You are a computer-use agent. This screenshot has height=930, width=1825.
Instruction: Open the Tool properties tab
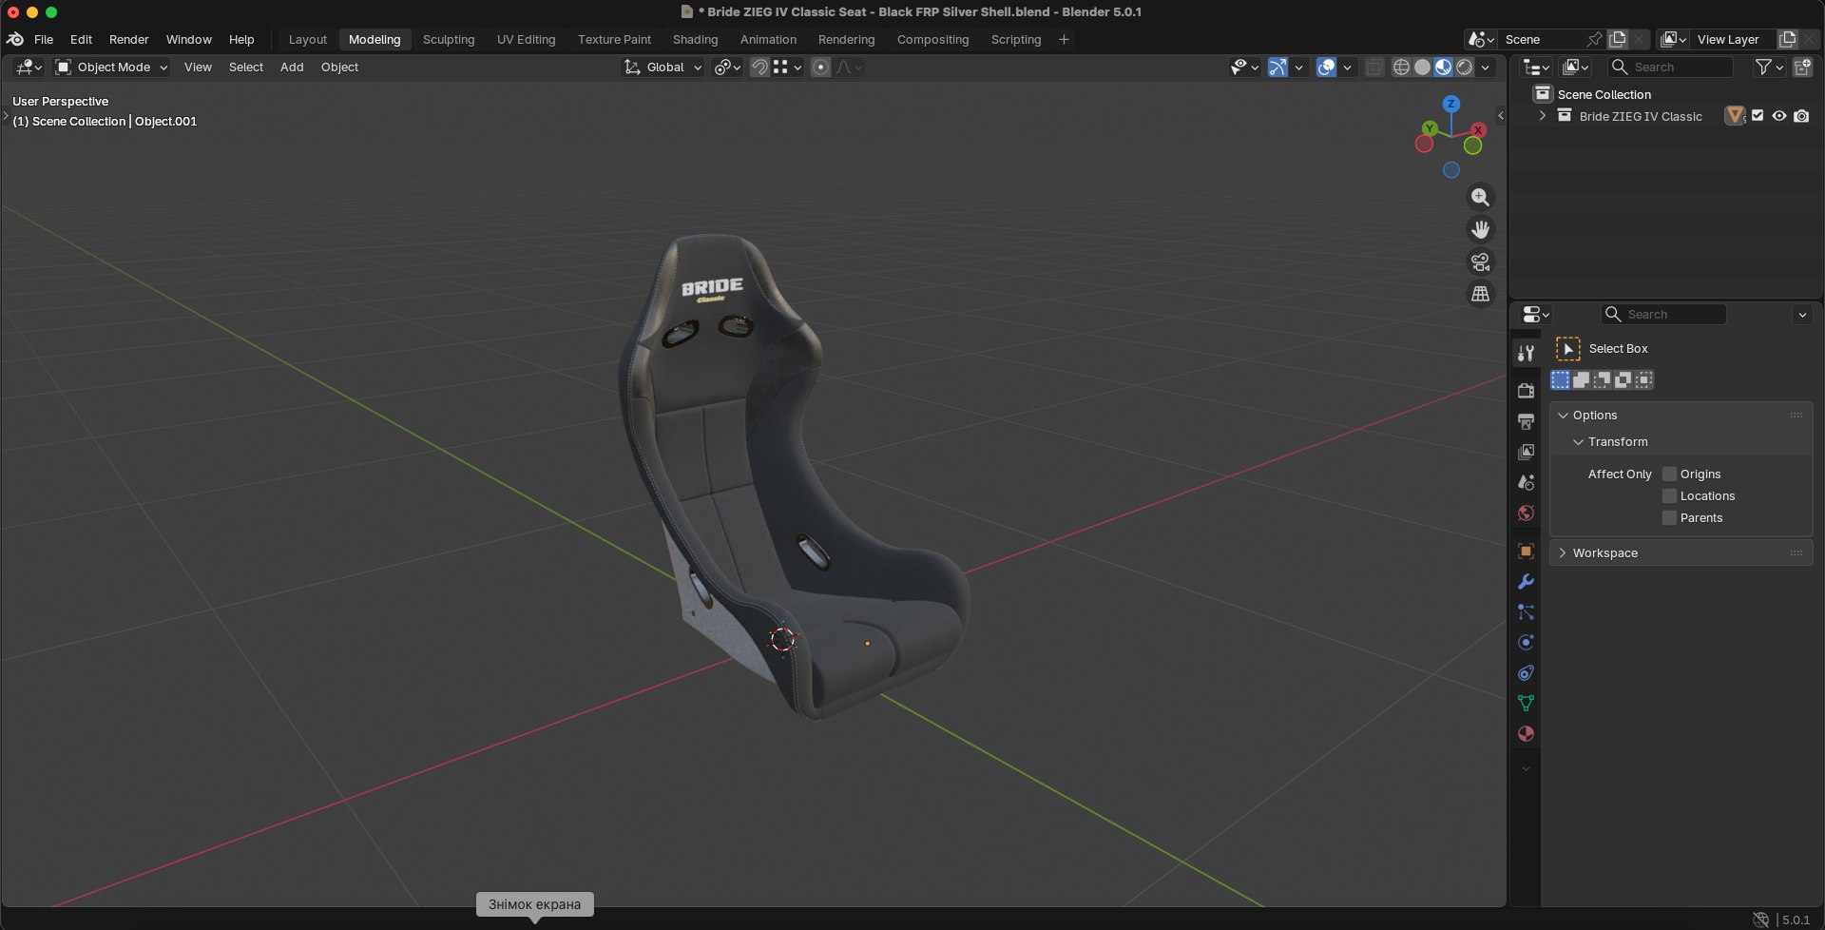click(x=1526, y=353)
